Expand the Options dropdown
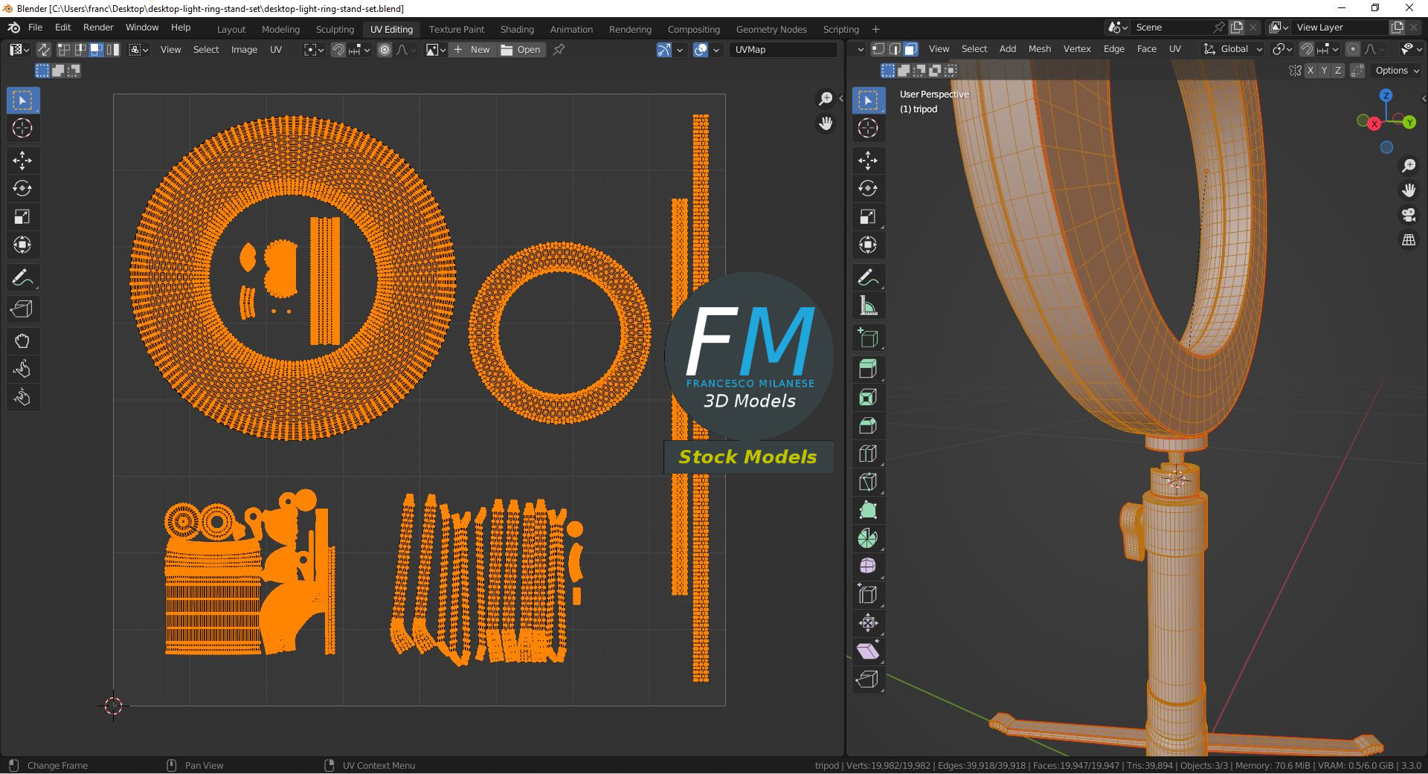This screenshot has width=1428, height=774. point(1397,71)
